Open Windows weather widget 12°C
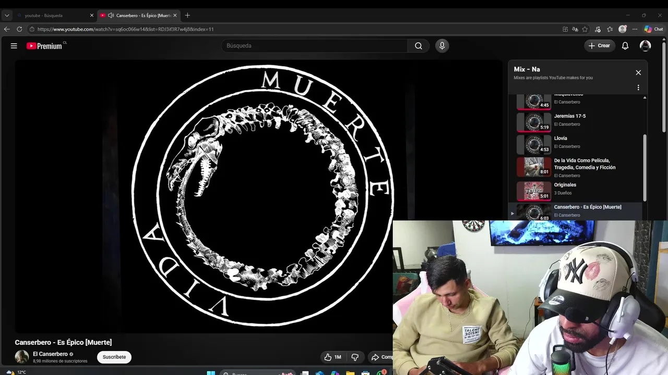The height and width of the screenshot is (375, 668). point(16,372)
